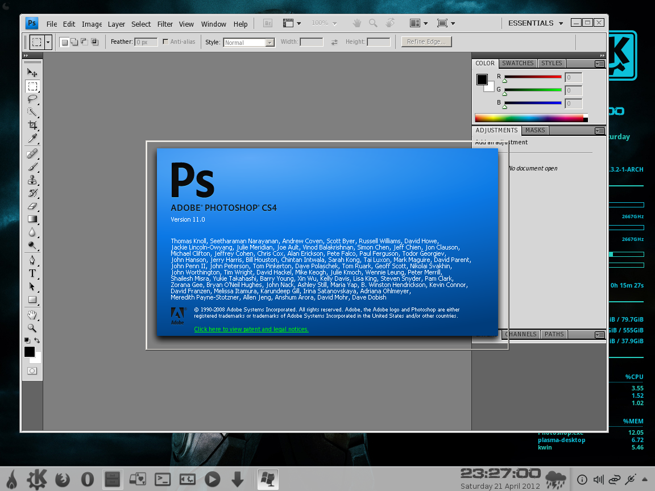Select the Hand tool in toolbox
Image resolution: width=655 pixels, height=491 pixels.
(32, 315)
